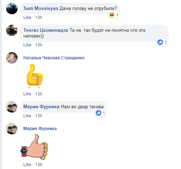181x169 pixels.
Task: Click Мария Фурника's avatar next to her sticker comment
Action: pyautogui.click(x=12, y=129)
